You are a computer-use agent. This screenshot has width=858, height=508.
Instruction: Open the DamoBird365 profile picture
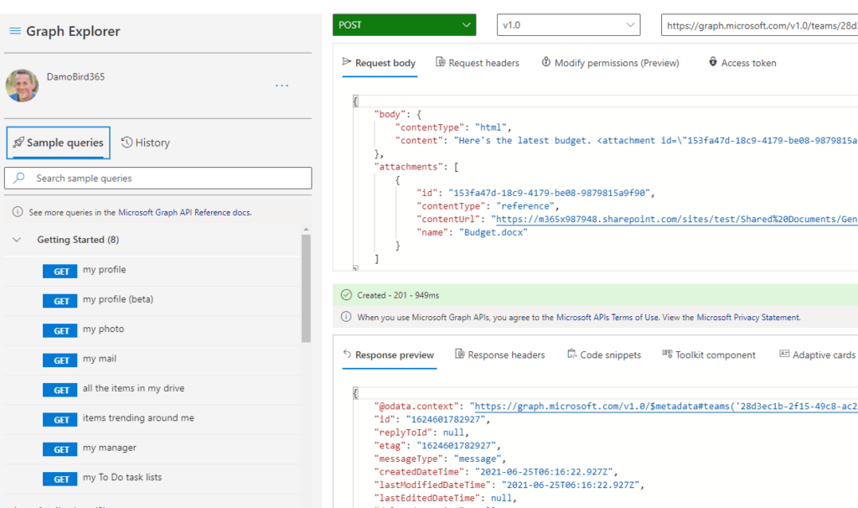click(22, 86)
